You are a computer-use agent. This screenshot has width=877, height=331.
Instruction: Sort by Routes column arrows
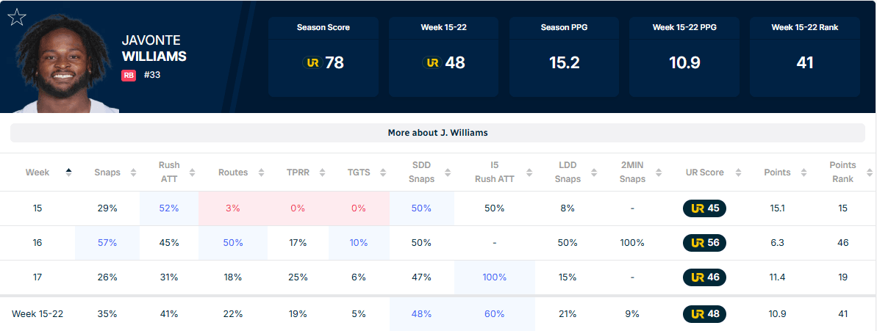pyautogui.click(x=261, y=172)
